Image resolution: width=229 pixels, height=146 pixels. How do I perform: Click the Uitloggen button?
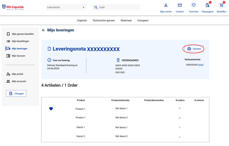16,94
